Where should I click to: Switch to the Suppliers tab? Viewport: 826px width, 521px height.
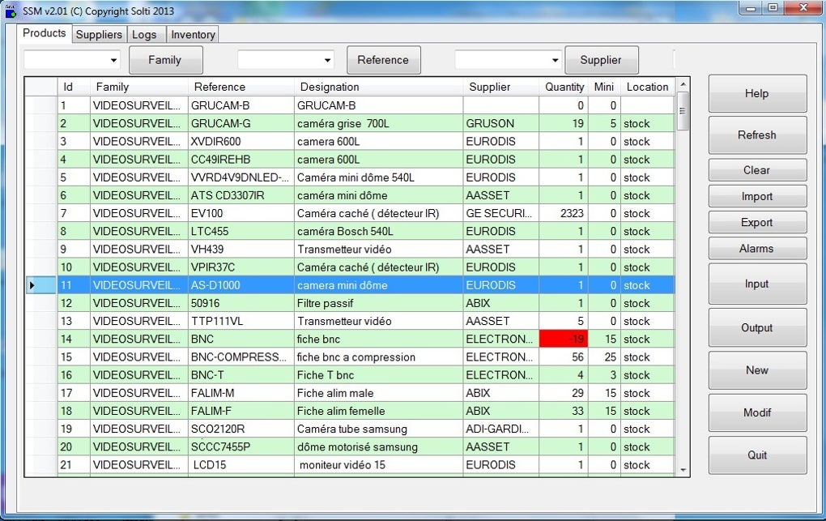(99, 34)
